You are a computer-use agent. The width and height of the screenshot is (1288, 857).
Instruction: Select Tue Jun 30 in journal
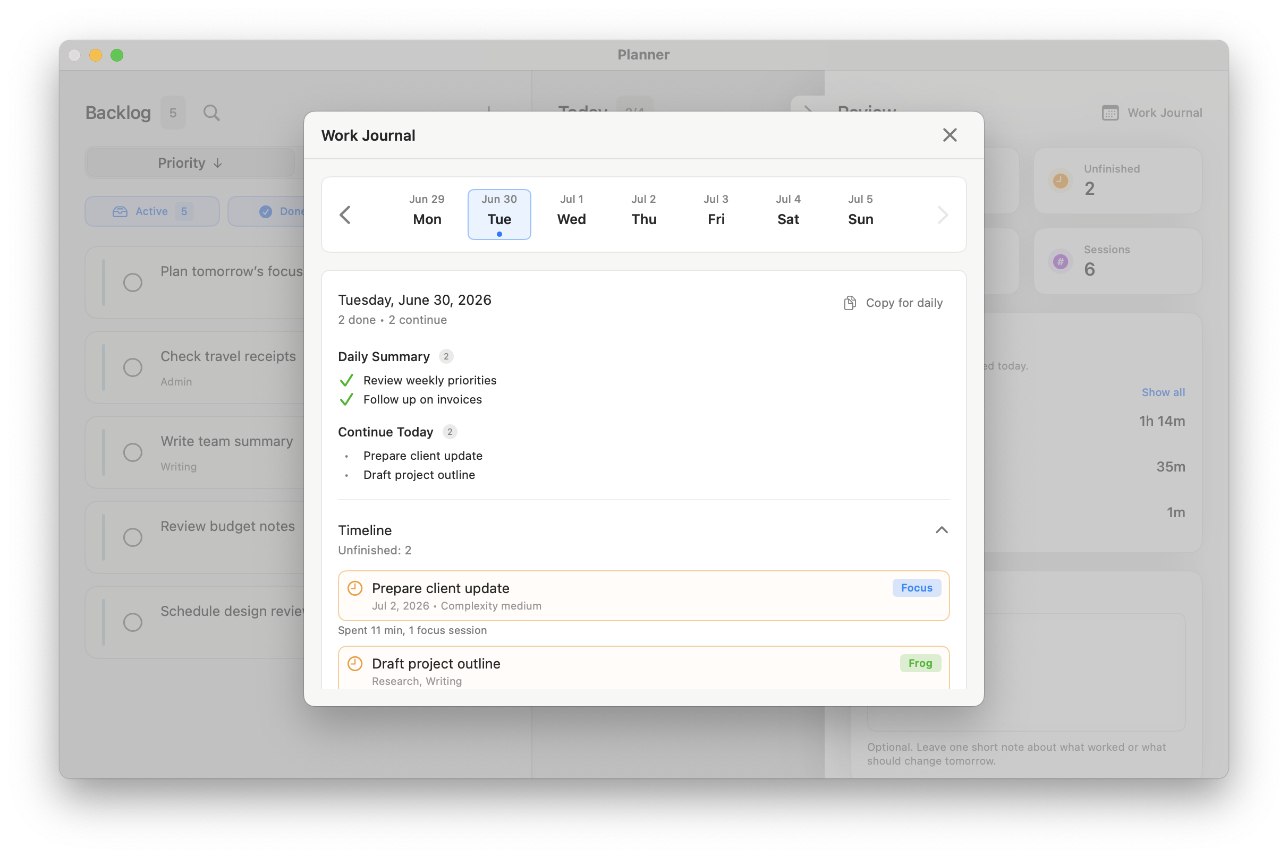point(499,215)
